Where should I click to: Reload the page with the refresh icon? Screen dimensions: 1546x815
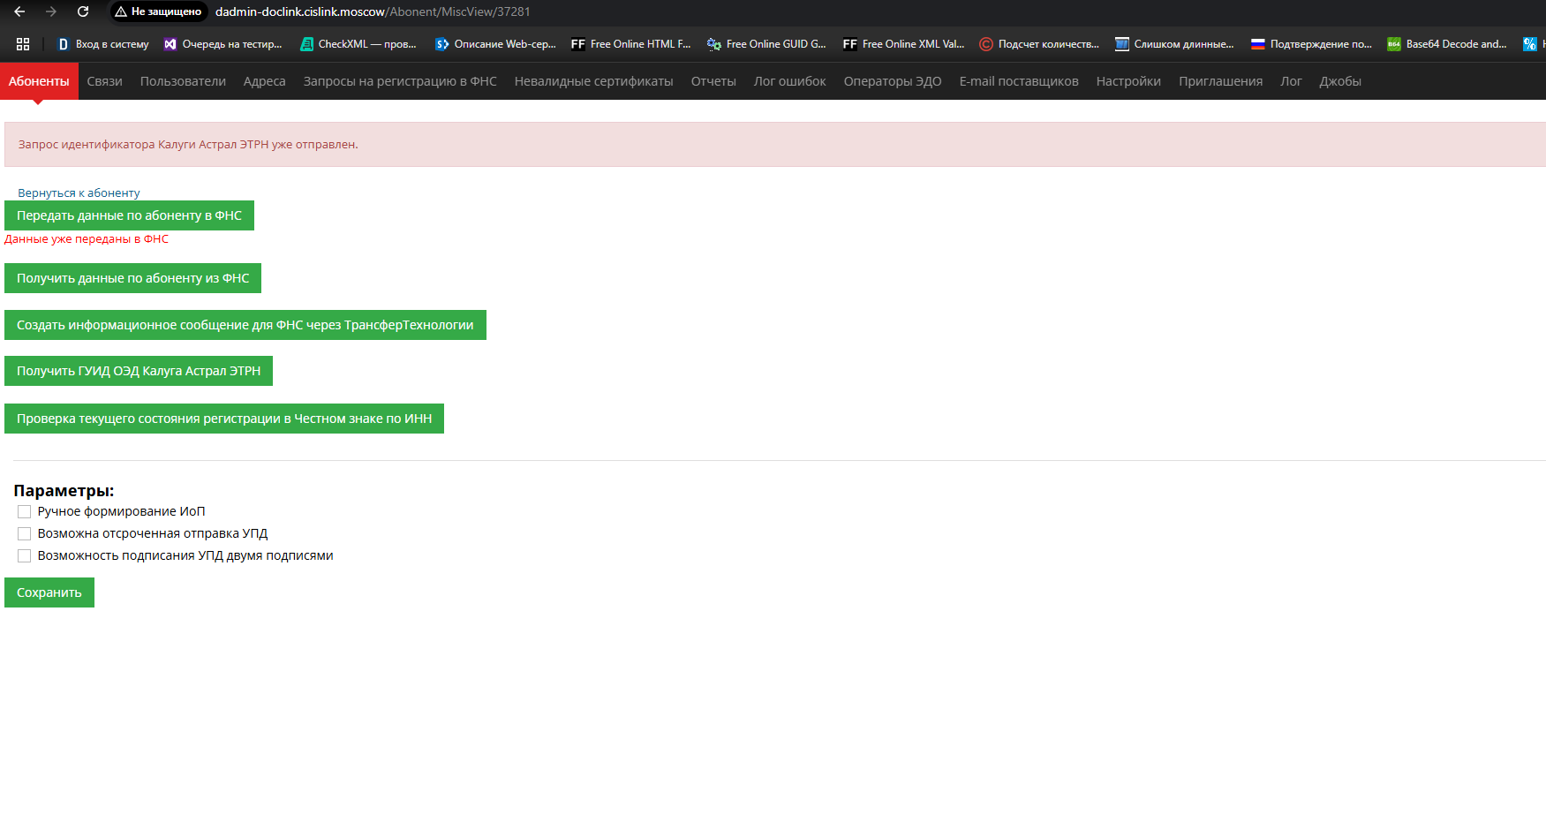click(83, 11)
